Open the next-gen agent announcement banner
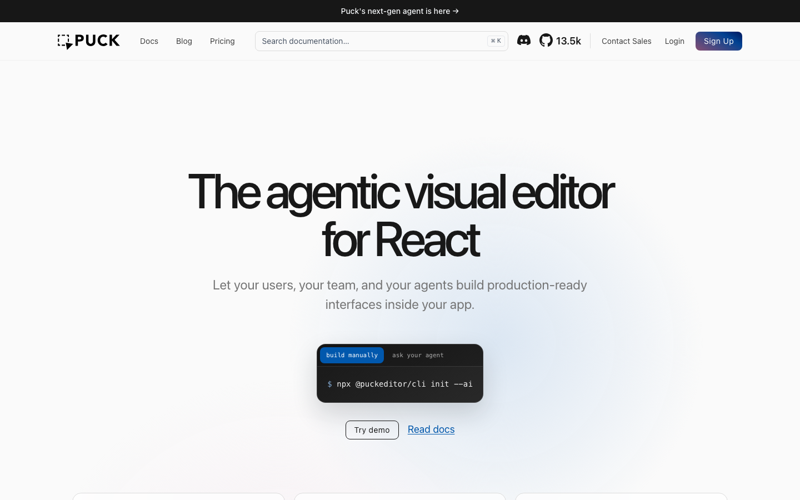Screen dimensions: 800x500 (x=400, y=11)
